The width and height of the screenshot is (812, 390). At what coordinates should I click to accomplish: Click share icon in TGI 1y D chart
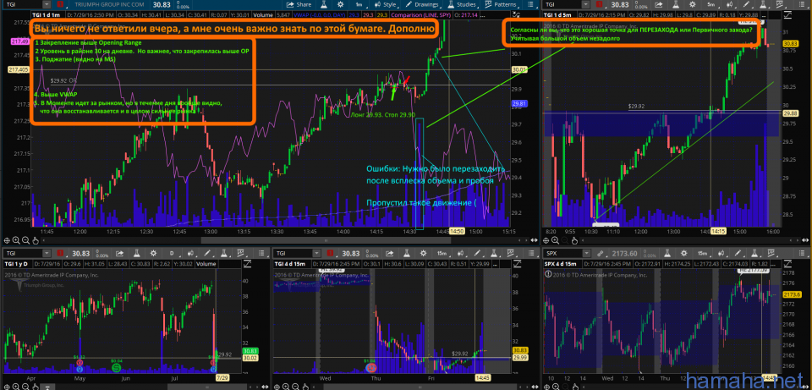click(x=119, y=253)
